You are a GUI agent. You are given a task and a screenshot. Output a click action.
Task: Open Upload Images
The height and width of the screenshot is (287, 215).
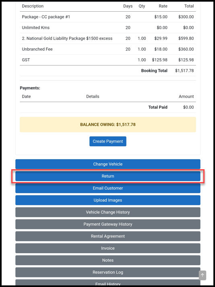tap(108, 200)
